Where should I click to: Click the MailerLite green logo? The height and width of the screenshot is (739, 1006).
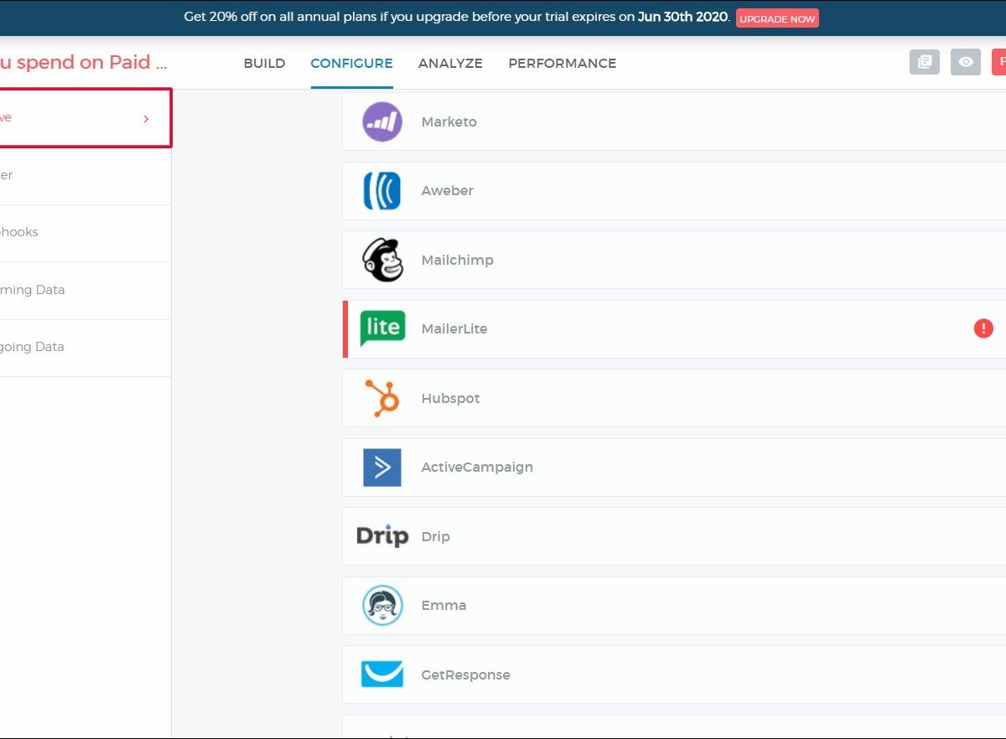click(x=382, y=328)
